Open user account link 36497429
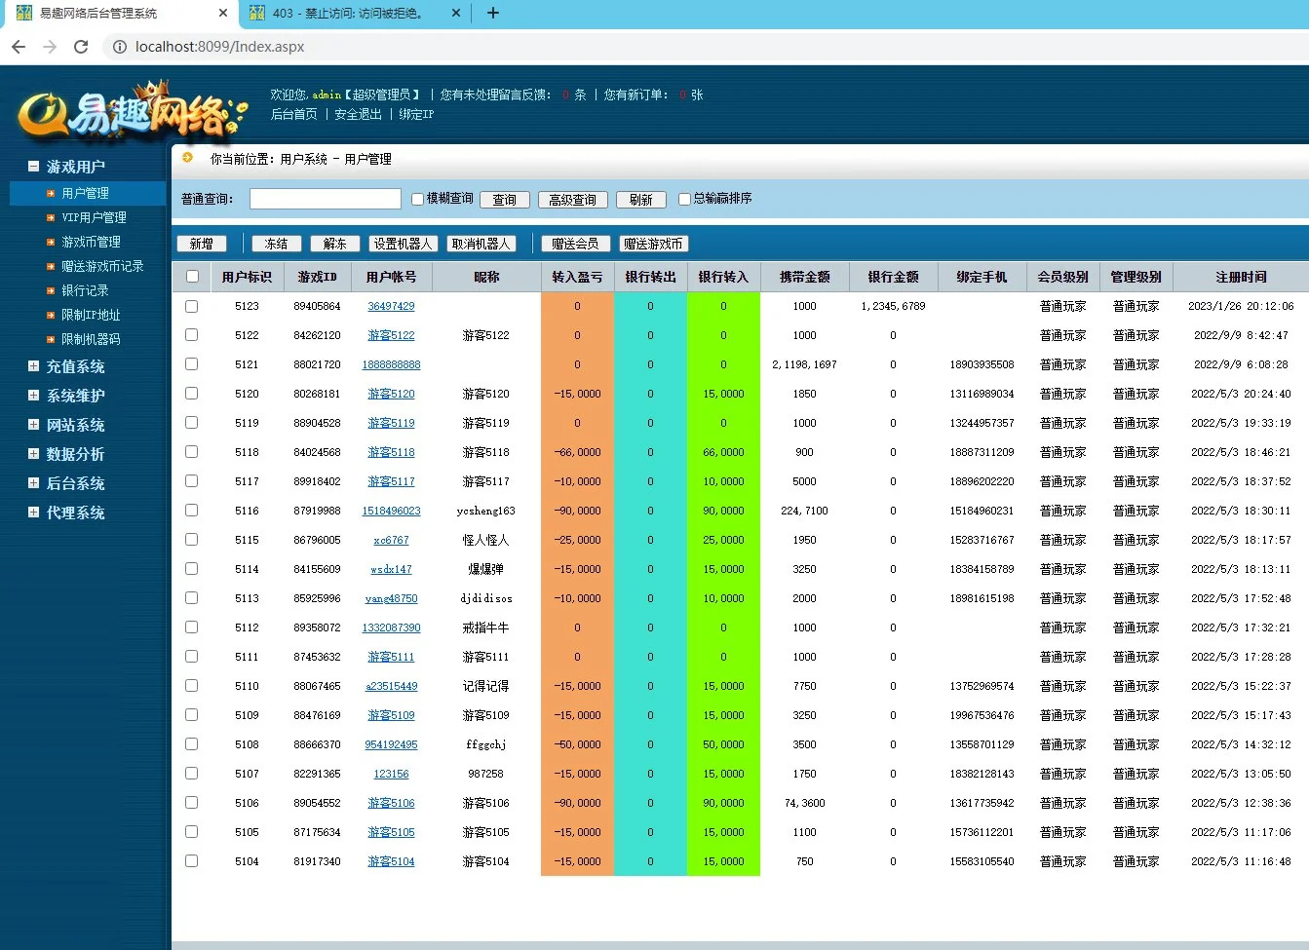Image resolution: width=1309 pixels, height=950 pixels. 391,306
